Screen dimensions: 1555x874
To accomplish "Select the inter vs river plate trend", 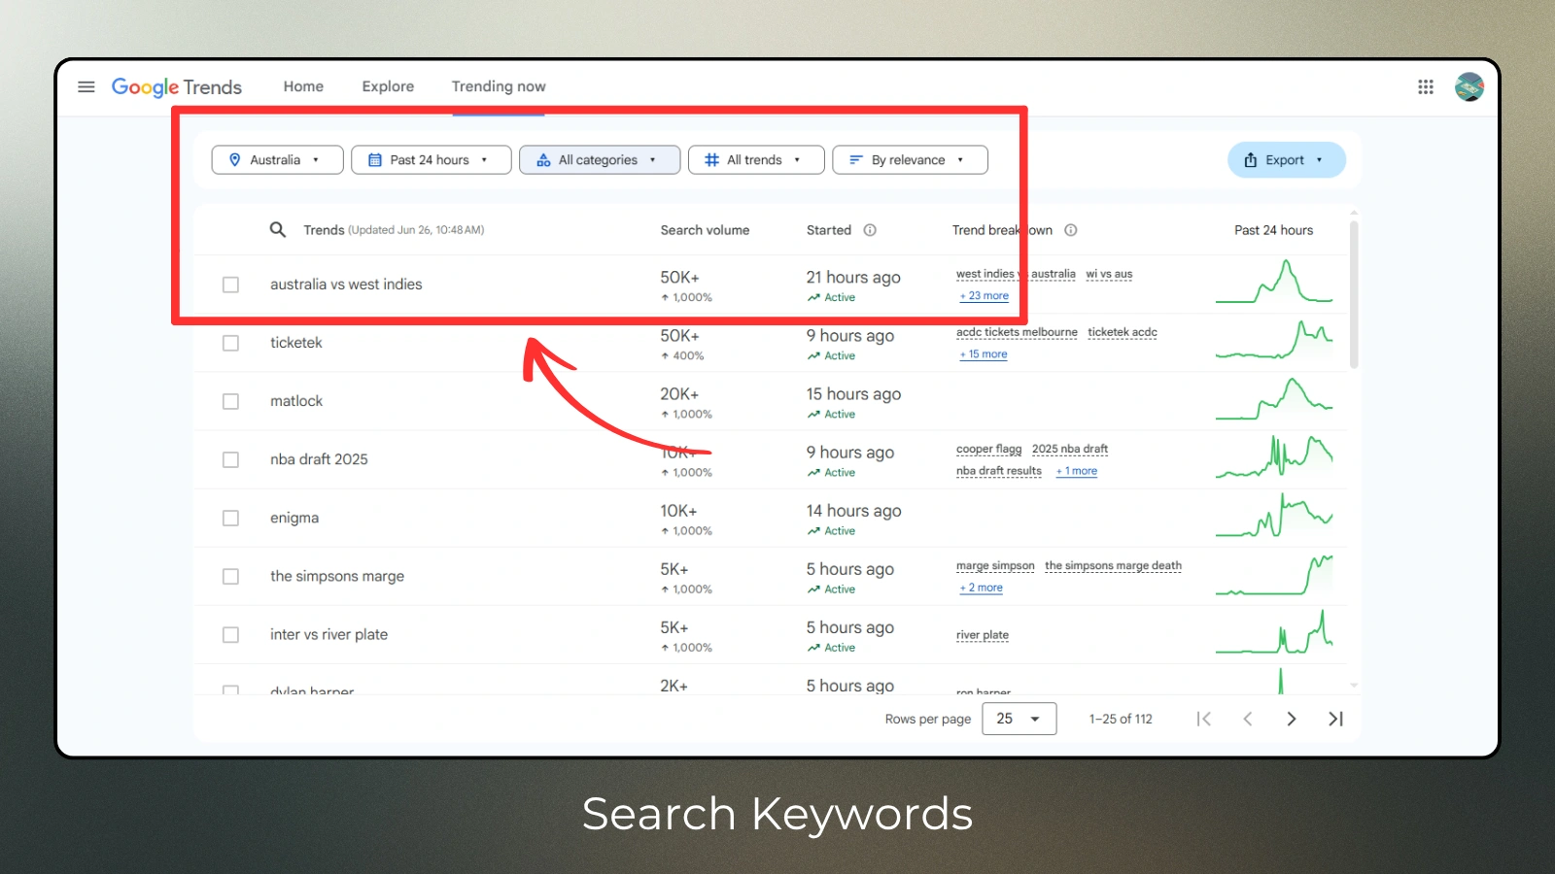I will click(328, 634).
